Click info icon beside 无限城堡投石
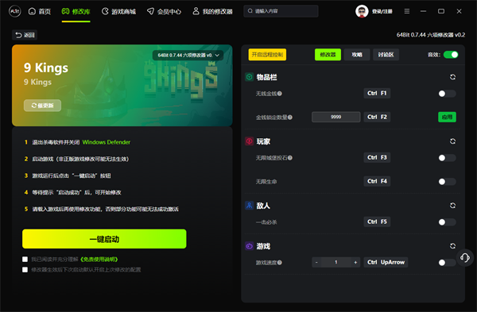 [x=290, y=158]
